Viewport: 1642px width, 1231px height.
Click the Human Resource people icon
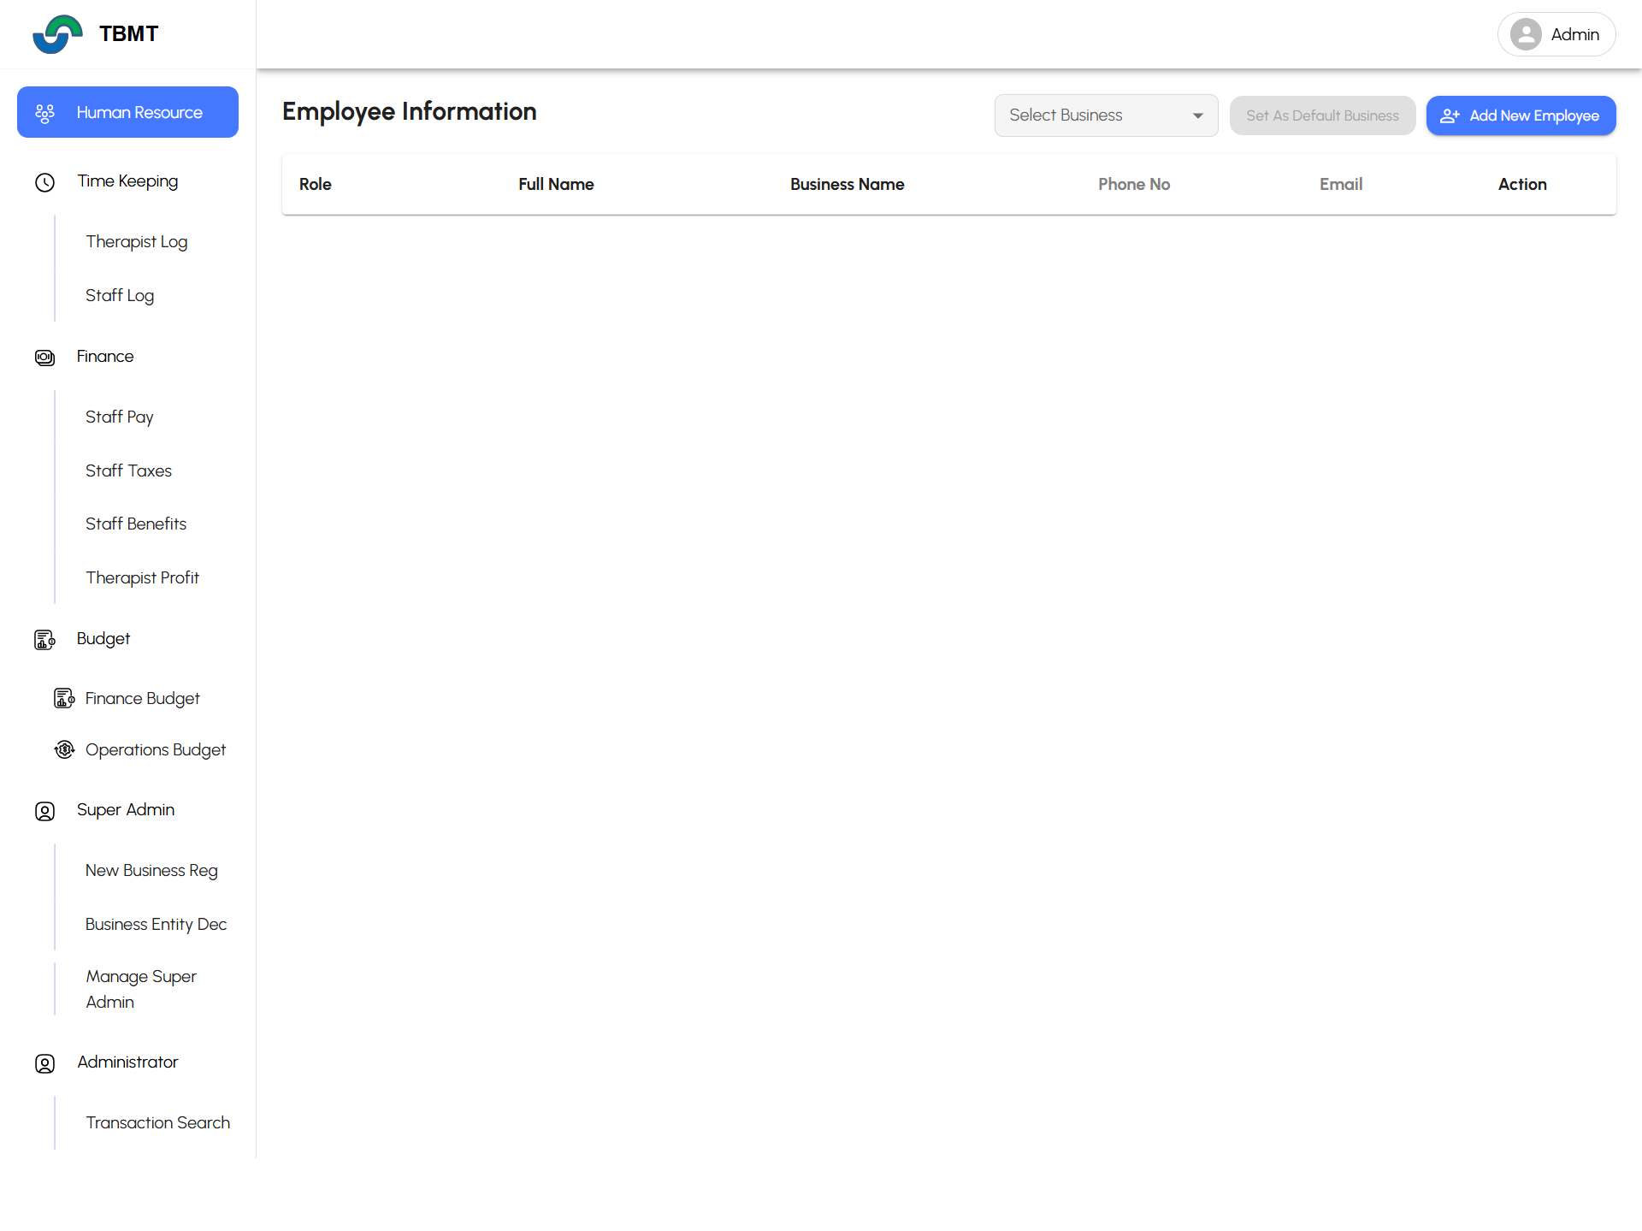tap(44, 113)
